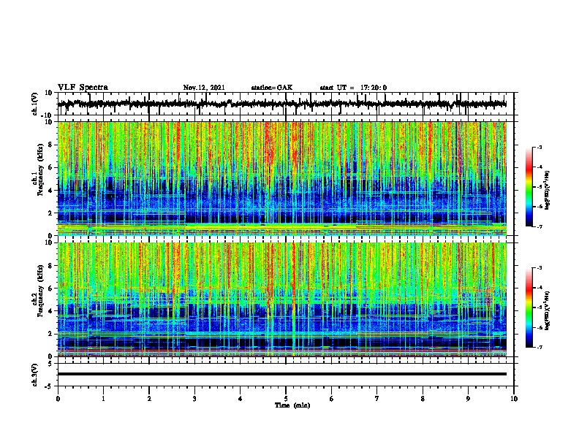Select the date text "Nov.12, 2021"
This screenshot has height=447, width=579.
pos(204,88)
